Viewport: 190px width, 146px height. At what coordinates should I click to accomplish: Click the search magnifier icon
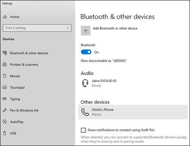click(68, 28)
